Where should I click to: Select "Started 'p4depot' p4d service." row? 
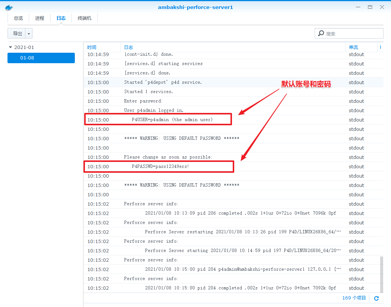point(233,83)
